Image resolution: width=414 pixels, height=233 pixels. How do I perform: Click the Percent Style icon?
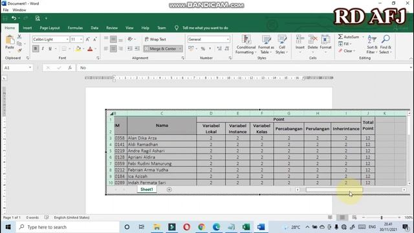click(202, 49)
